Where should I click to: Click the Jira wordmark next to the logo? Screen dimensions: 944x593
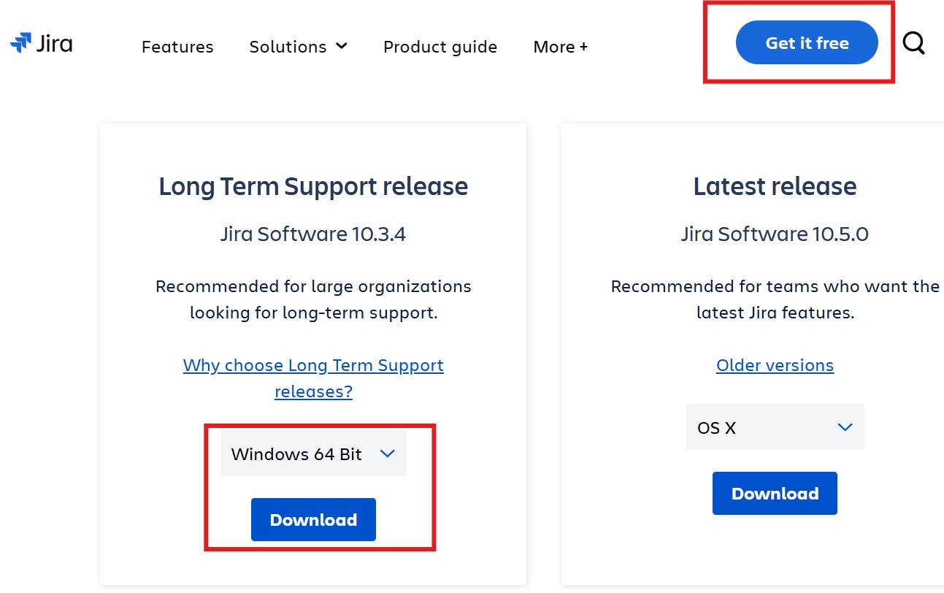click(55, 44)
